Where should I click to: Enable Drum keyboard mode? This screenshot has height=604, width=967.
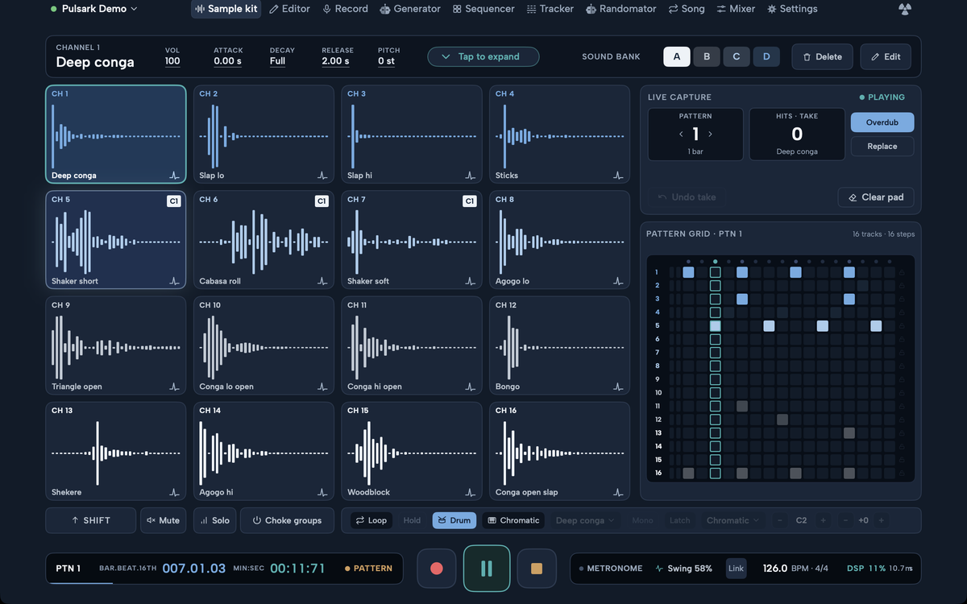pos(454,520)
